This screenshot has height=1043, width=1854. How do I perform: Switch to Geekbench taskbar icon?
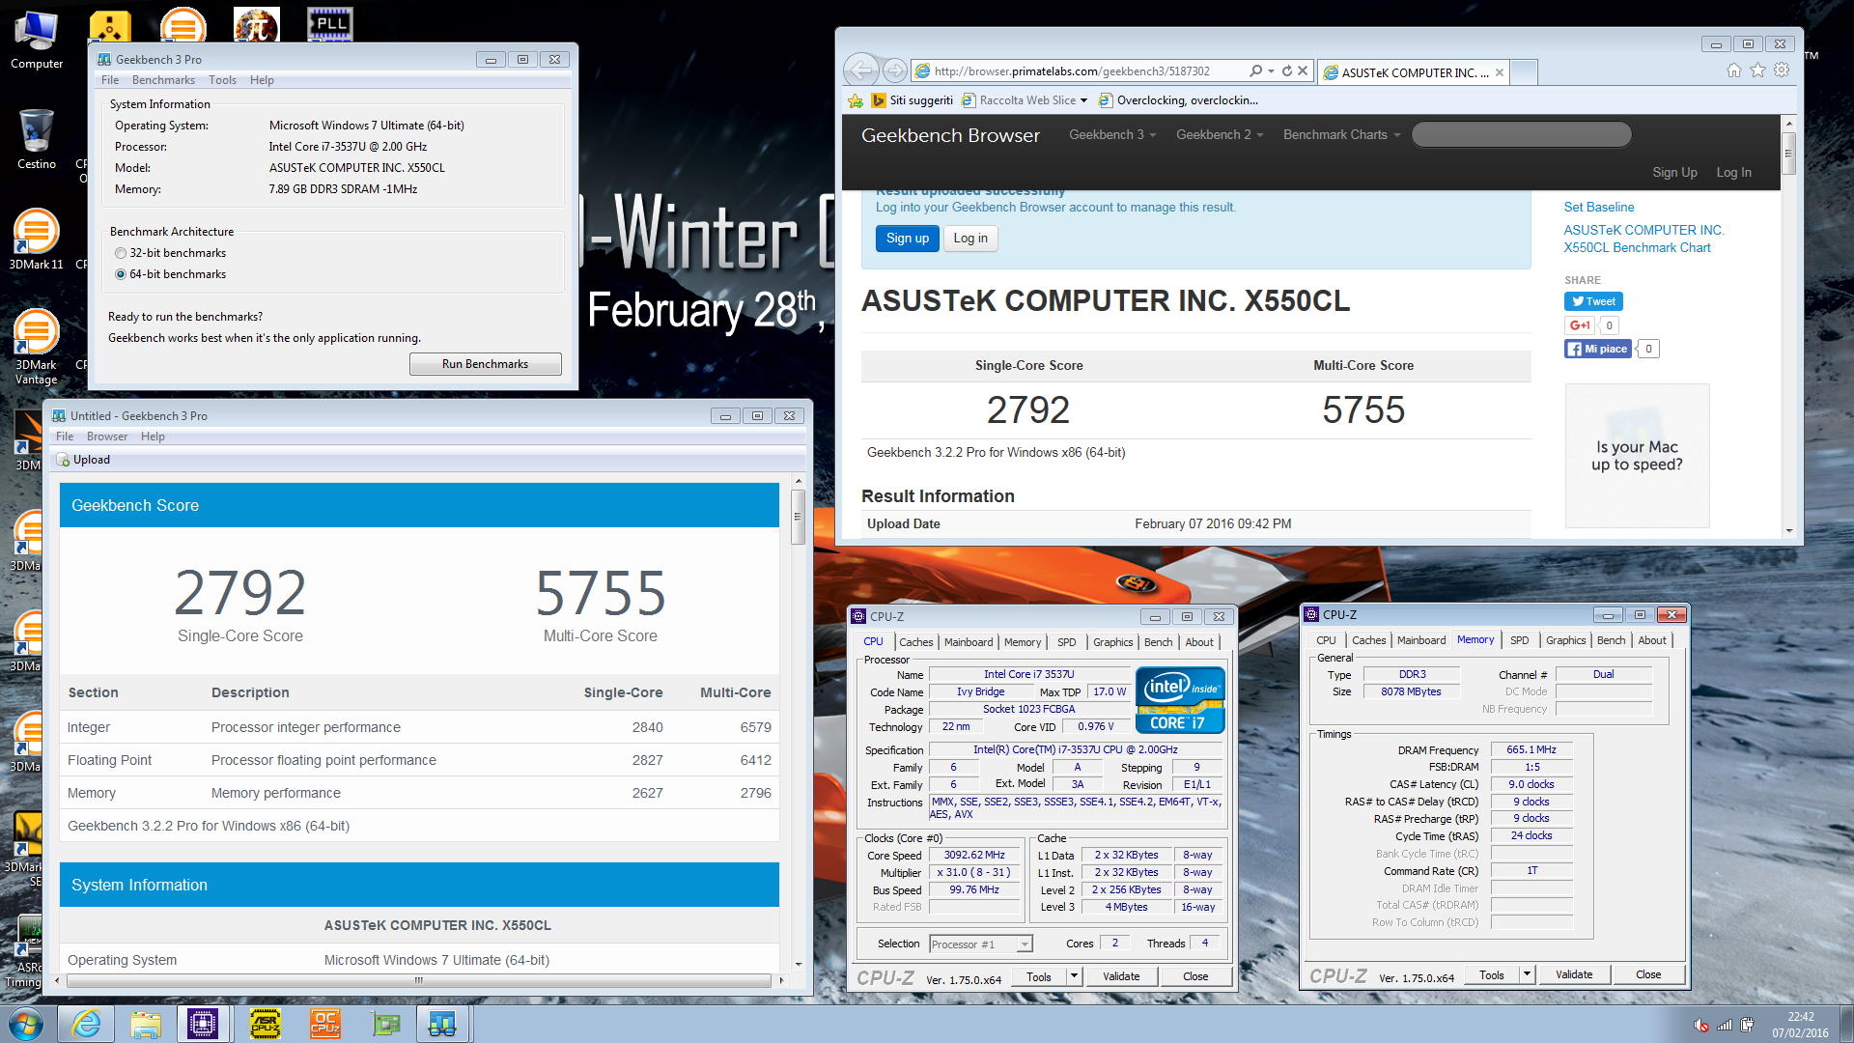[443, 1024]
